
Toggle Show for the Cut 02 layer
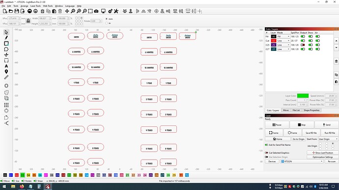point(311,41)
